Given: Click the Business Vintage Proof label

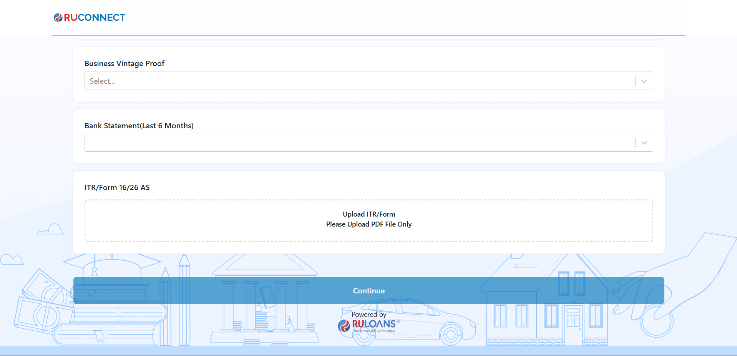Looking at the screenshot, I should (124, 63).
